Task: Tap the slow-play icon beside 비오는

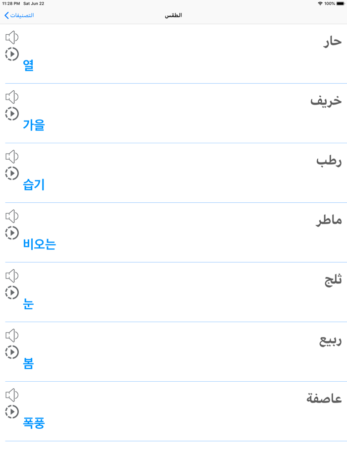Action: (x=11, y=232)
